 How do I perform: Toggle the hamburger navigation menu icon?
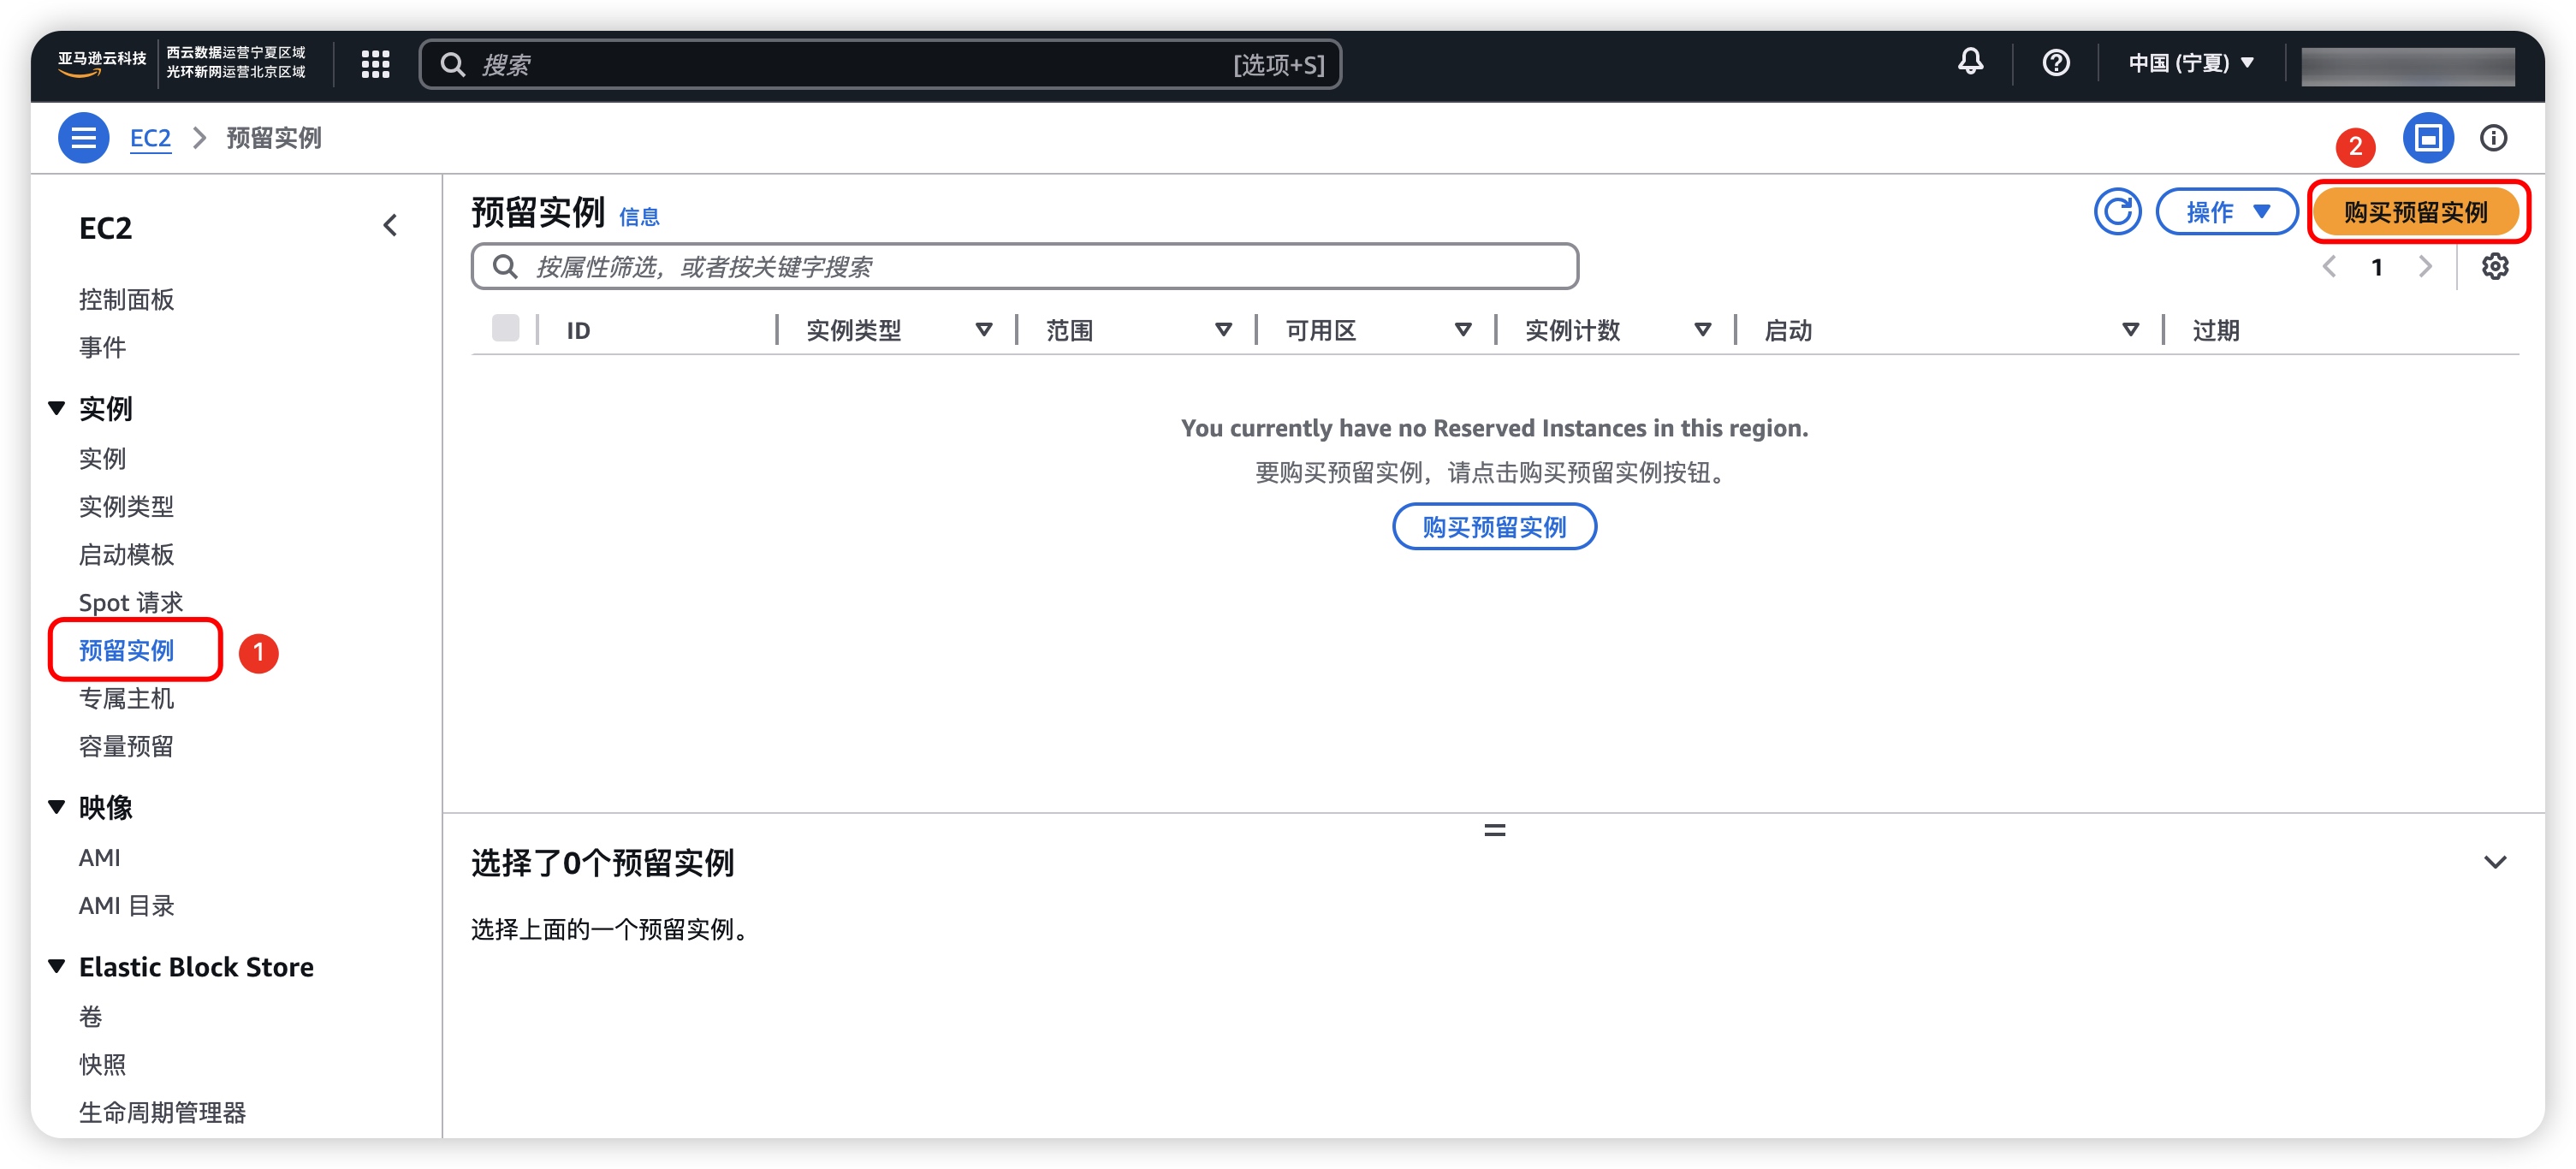point(84,138)
